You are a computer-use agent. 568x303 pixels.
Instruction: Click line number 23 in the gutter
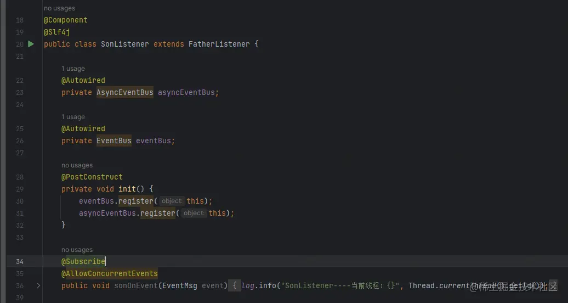pyautogui.click(x=20, y=92)
